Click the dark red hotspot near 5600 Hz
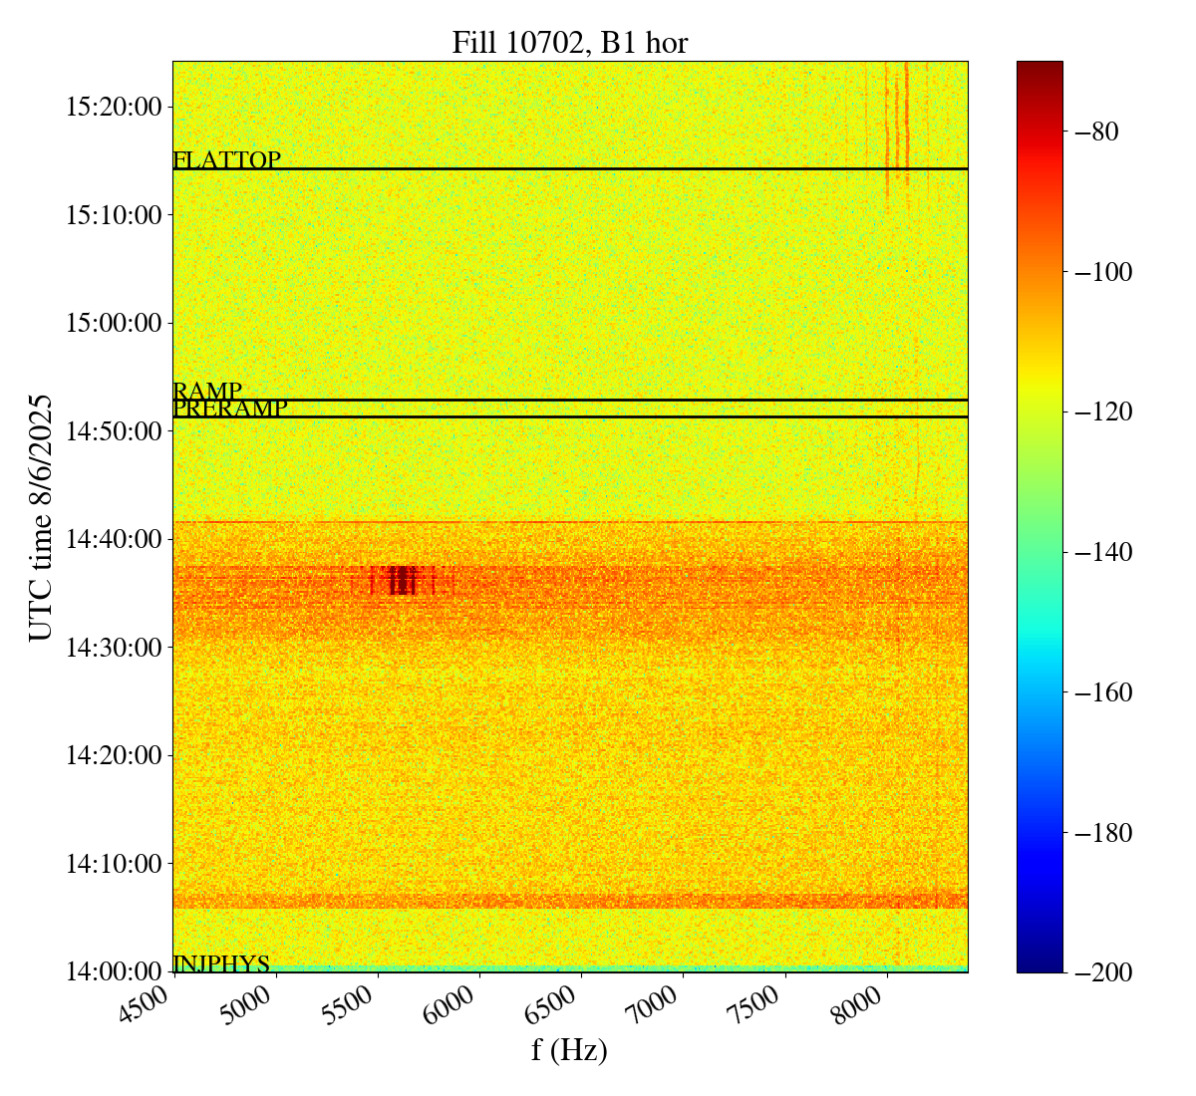Image resolution: width=1196 pixels, height=1096 pixels. pos(402,580)
